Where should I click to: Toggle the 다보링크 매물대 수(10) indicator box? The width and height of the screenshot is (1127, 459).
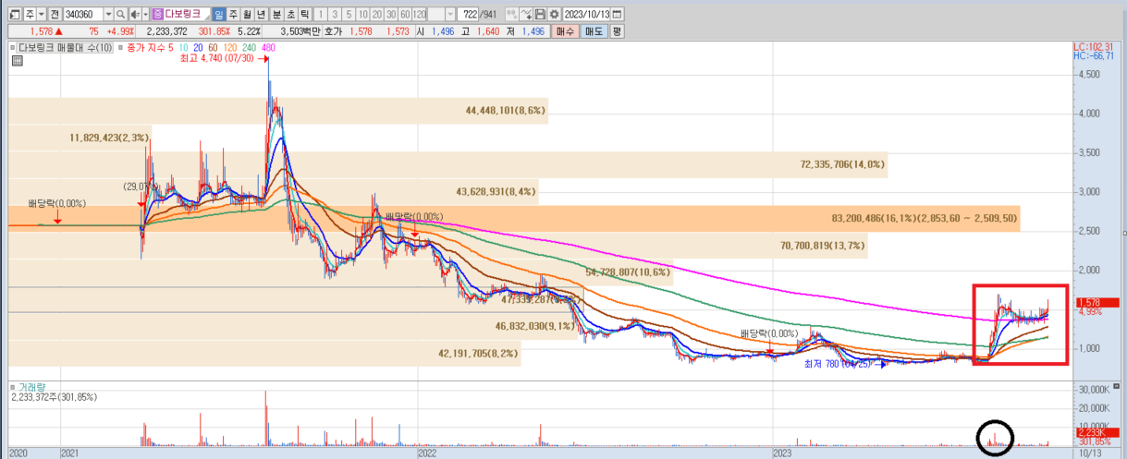click(x=12, y=47)
